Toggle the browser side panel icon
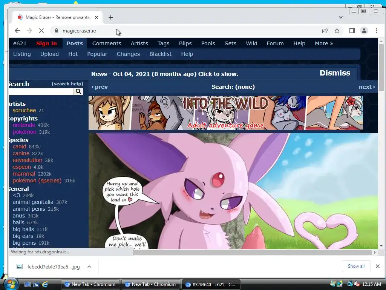 (352, 31)
